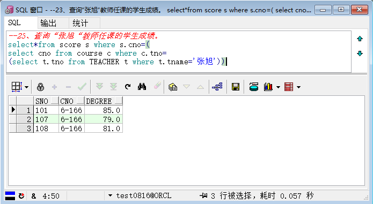373x204 pixels.
Task: Click the plus icon to insert a record
Action: click(x=55, y=87)
